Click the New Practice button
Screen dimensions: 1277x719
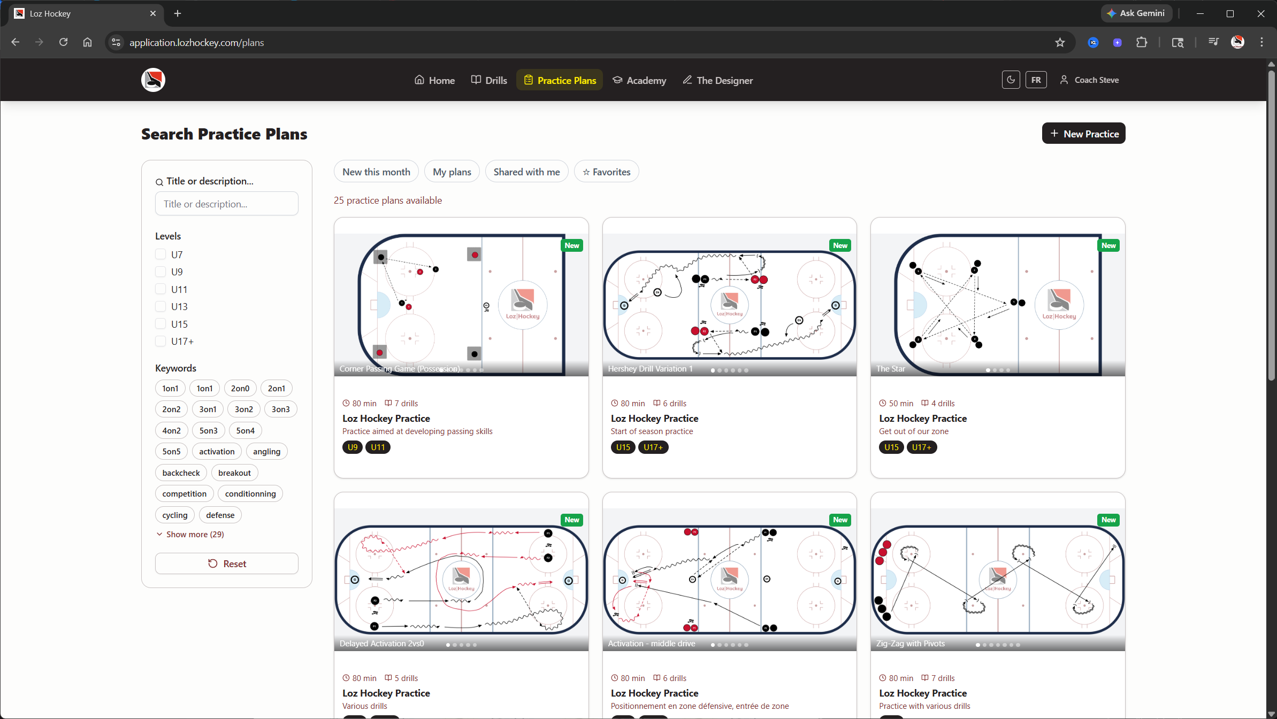click(1083, 134)
